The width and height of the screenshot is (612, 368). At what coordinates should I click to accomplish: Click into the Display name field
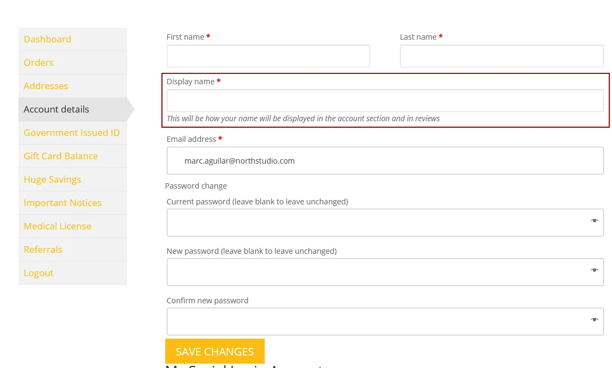point(385,101)
